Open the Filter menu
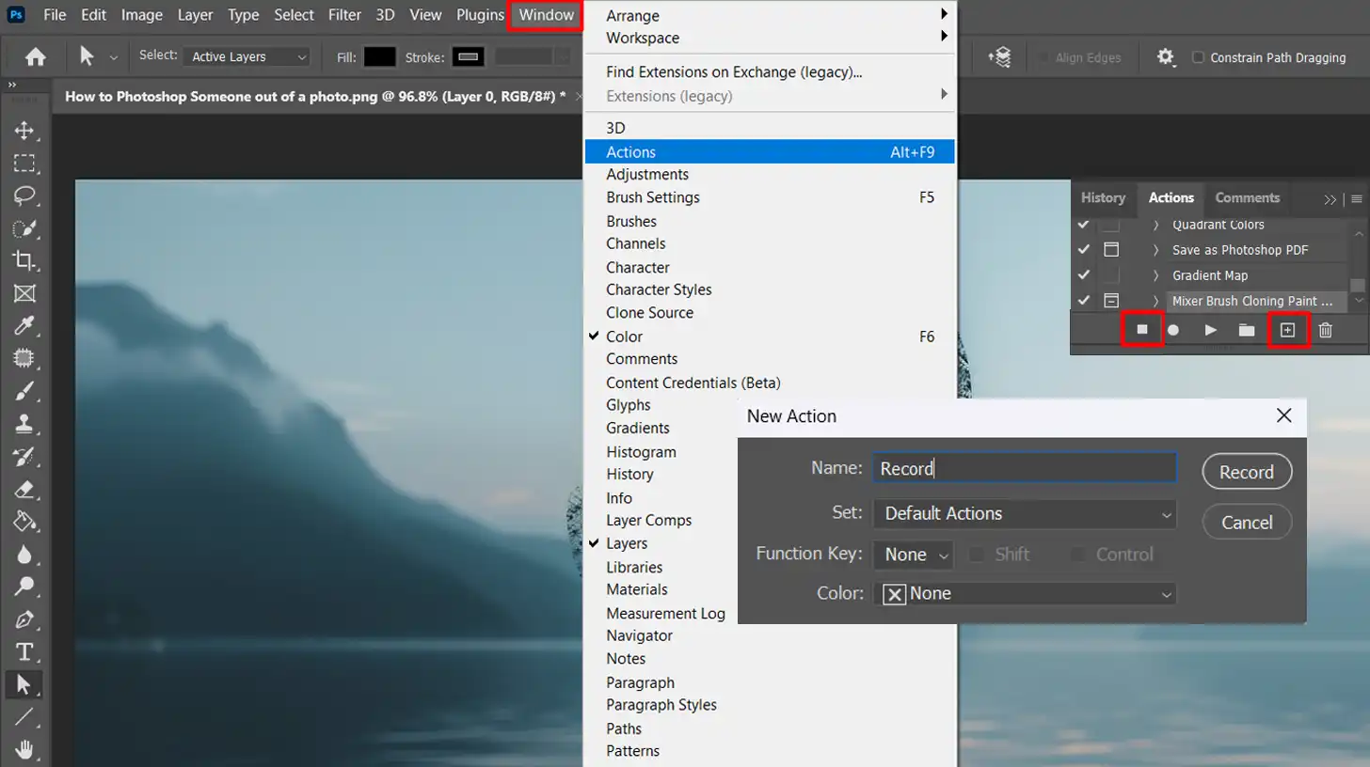 coord(344,15)
